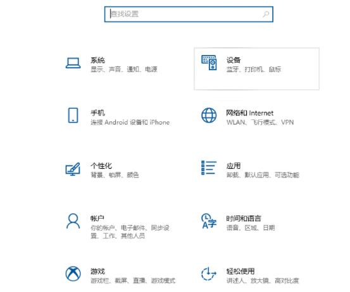Click the dashed clock icon for 轻松使用
Viewport: 350px width, 292px height.
pos(209,274)
